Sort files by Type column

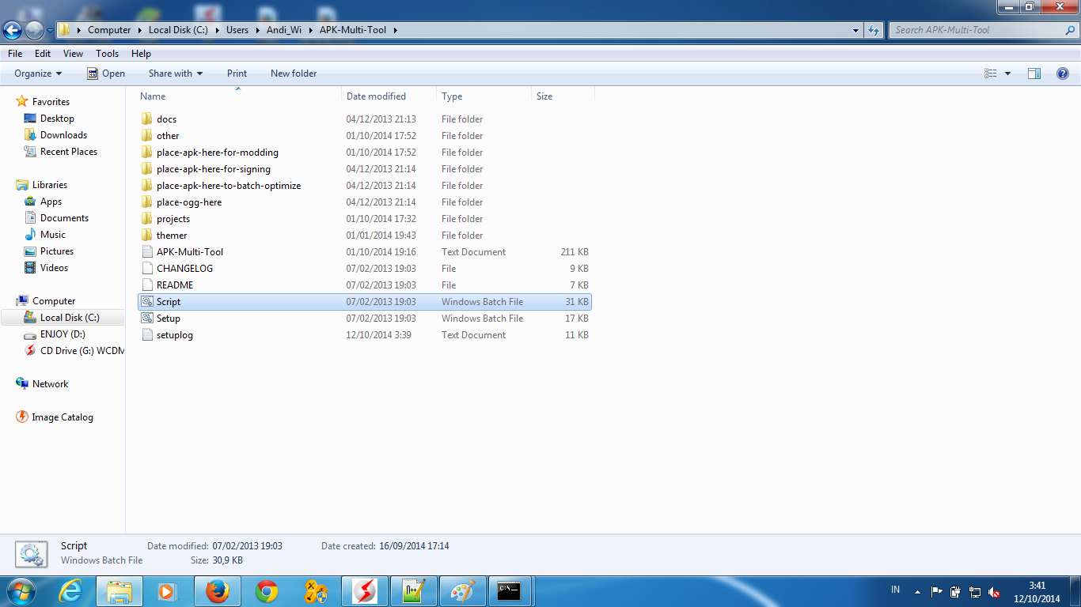click(x=484, y=96)
